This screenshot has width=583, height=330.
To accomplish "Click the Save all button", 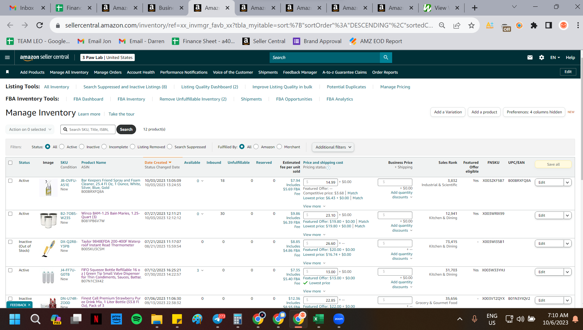I will click(x=553, y=164).
